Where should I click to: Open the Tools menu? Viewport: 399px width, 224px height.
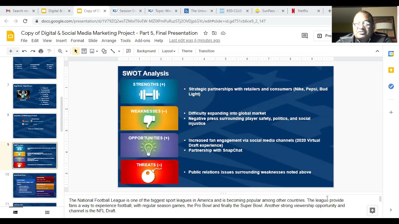(125, 40)
